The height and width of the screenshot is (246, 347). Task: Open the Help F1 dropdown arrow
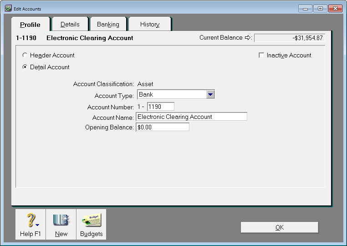tap(37, 225)
